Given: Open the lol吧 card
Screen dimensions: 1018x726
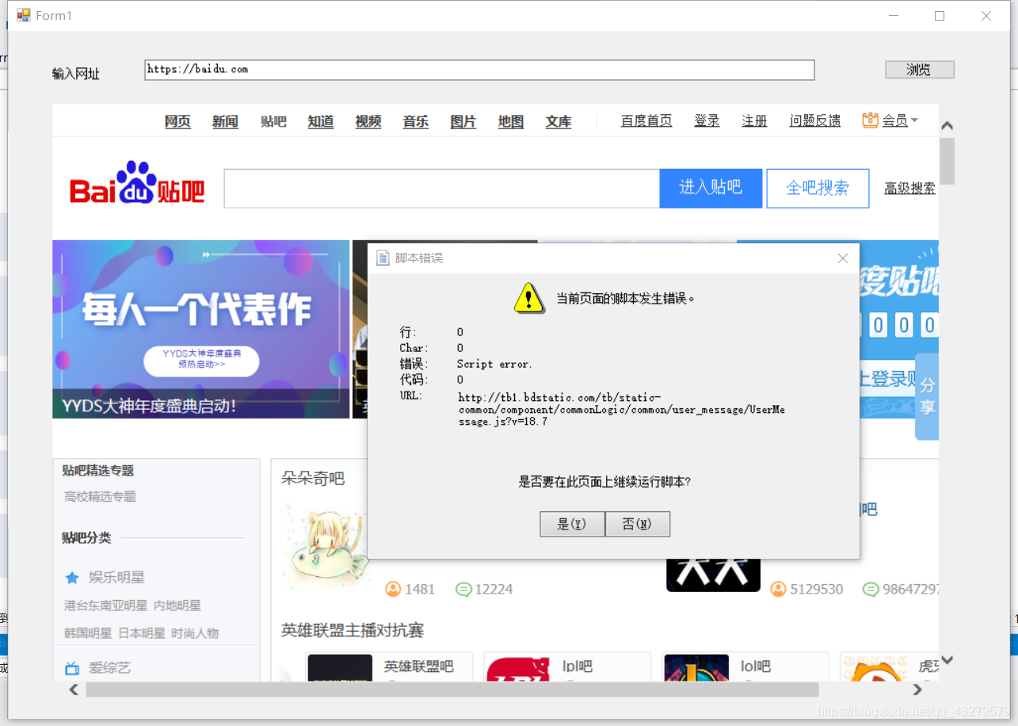Looking at the screenshot, I should coord(745,667).
